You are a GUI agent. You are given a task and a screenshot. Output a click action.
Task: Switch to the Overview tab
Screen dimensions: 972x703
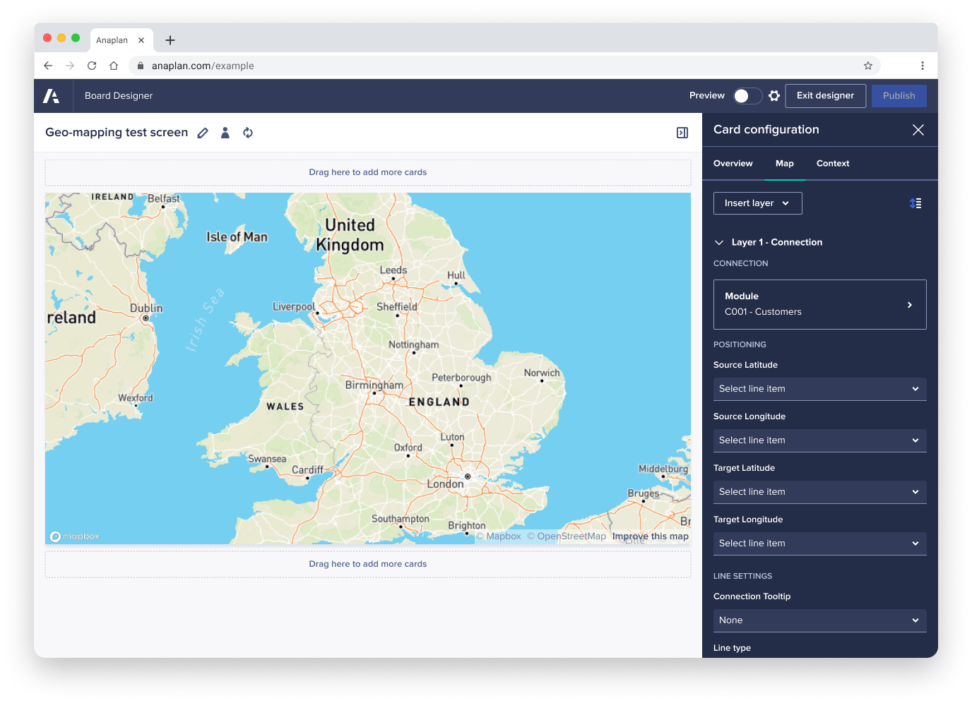pos(733,164)
